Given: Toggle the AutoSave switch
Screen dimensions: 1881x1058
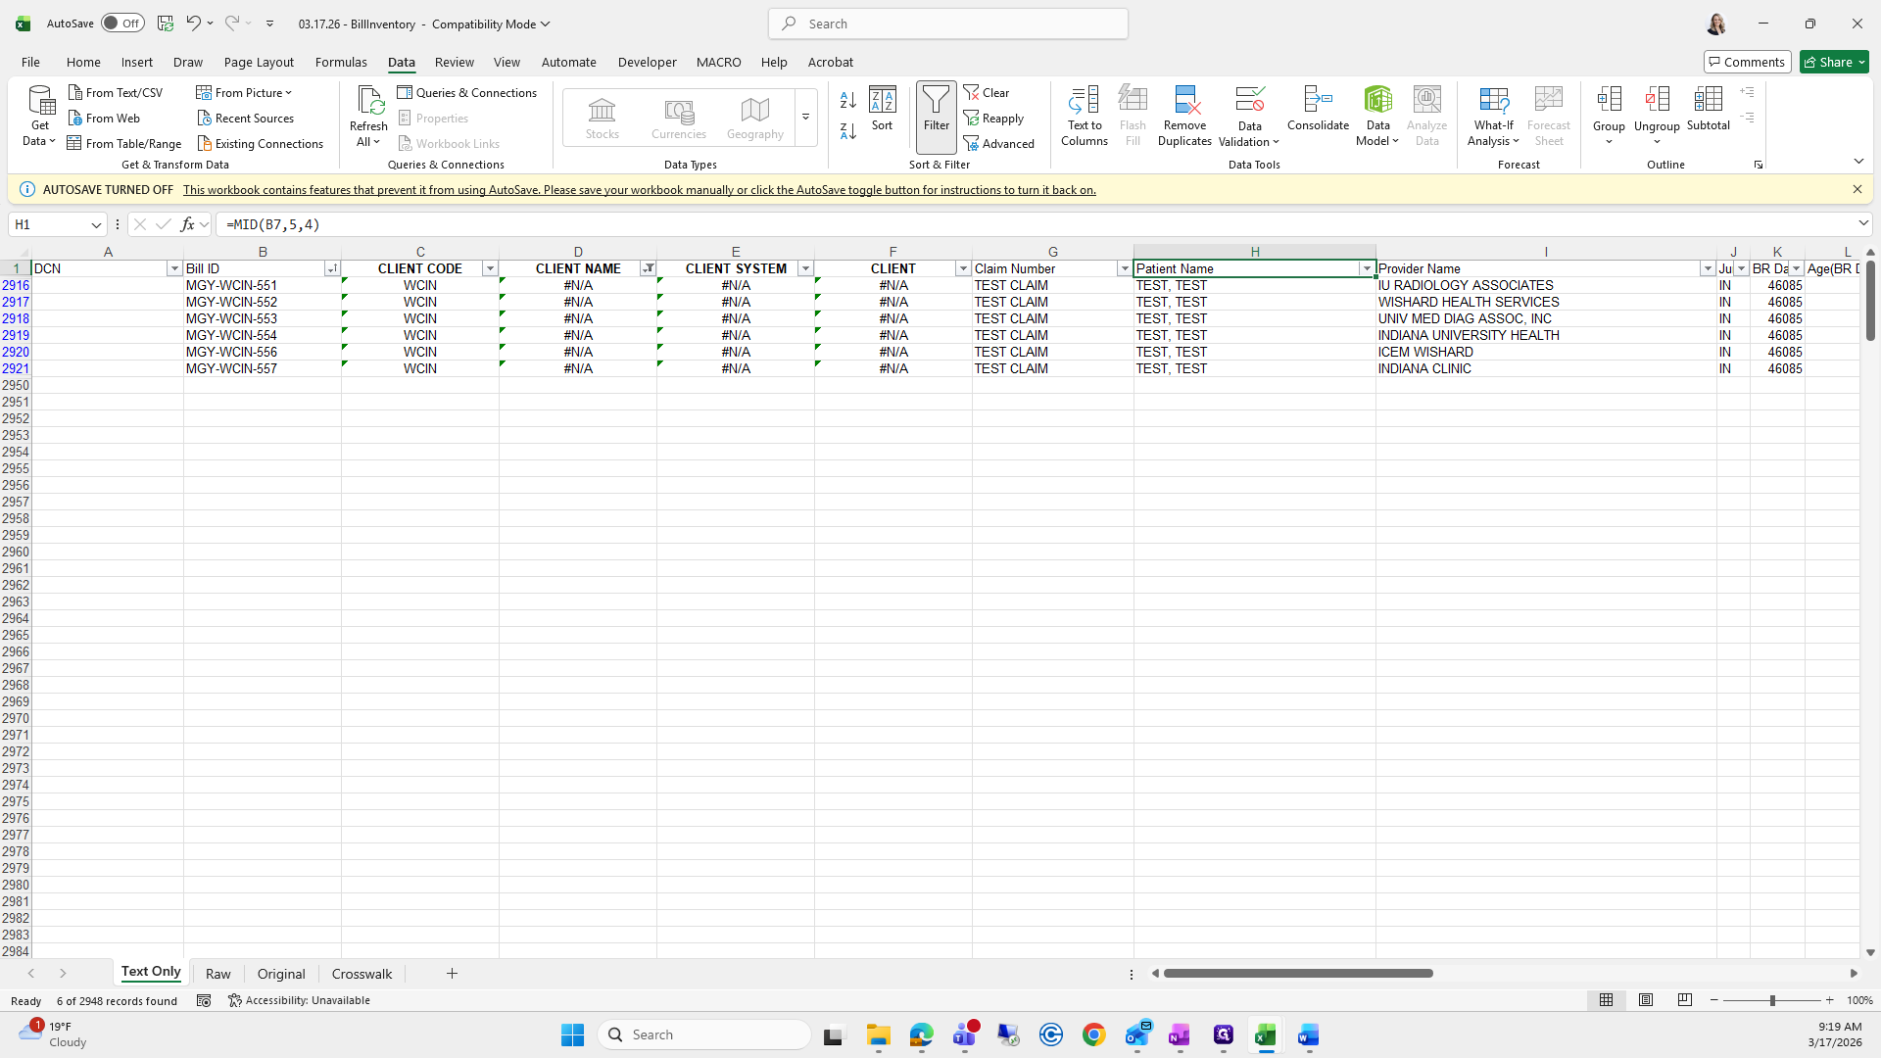Looking at the screenshot, I should (x=122, y=24).
